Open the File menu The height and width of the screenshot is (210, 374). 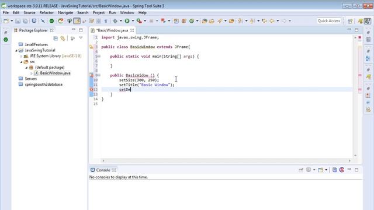pyautogui.click(x=6, y=13)
